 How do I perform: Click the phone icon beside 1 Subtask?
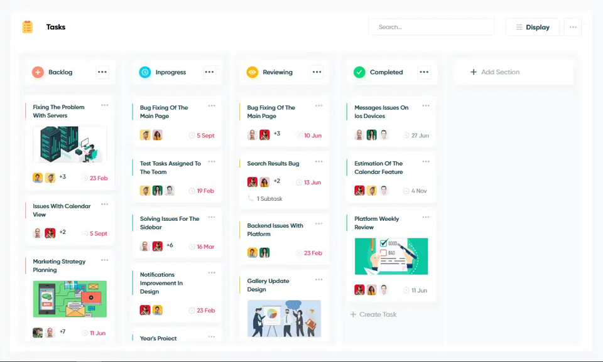point(251,198)
